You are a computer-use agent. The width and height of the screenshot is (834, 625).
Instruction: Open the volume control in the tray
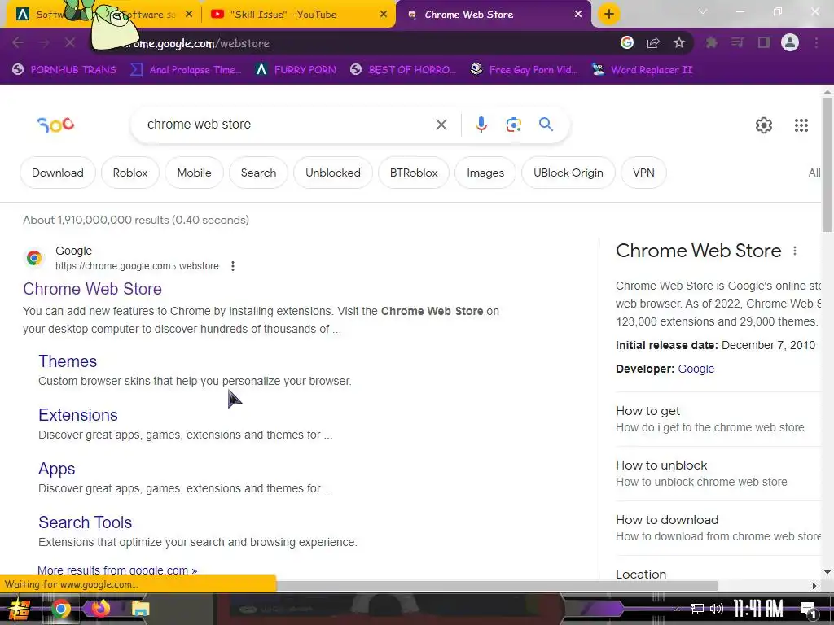(717, 609)
